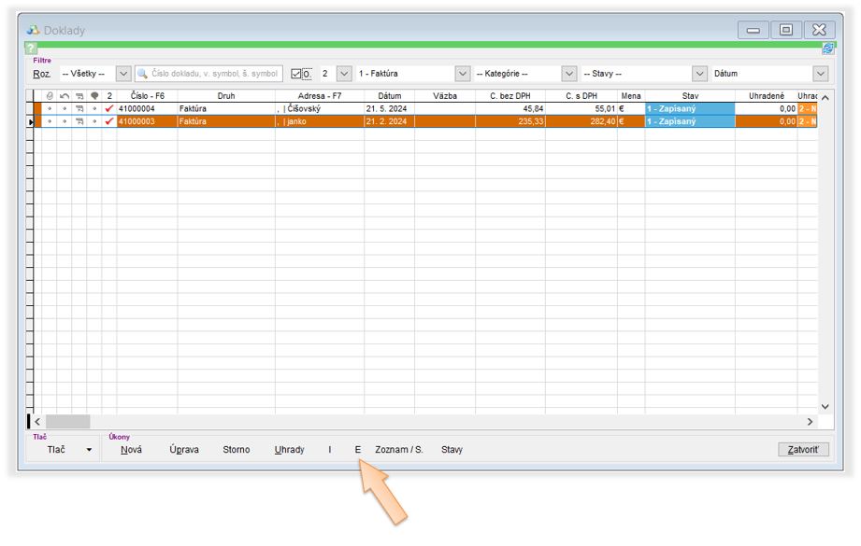Click the 'Nová' action to create document

pyautogui.click(x=131, y=450)
